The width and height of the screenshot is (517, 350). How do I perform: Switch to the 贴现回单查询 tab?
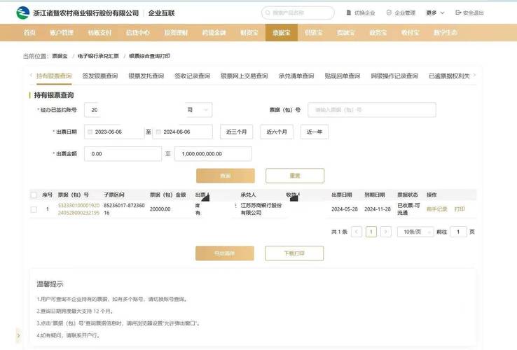pos(343,76)
